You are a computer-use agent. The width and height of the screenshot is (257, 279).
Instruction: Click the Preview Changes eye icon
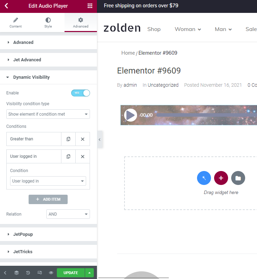point(51,273)
